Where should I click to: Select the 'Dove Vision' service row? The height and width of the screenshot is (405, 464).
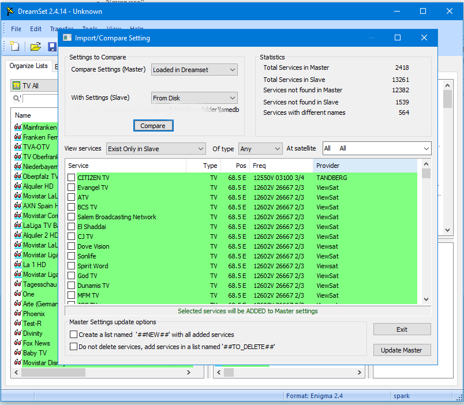[242, 246]
